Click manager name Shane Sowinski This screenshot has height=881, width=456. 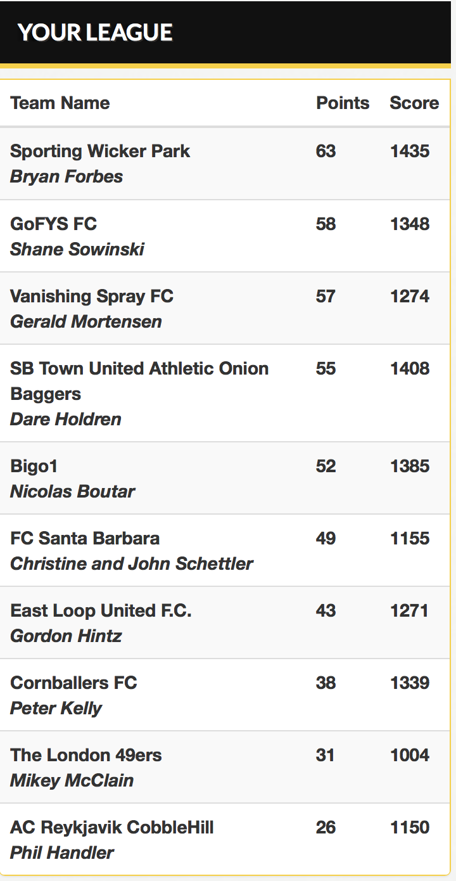click(x=77, y=249)
